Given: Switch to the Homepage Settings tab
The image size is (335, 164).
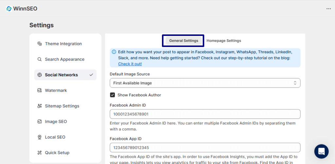Looking at the screenshot, I should 224,41.
